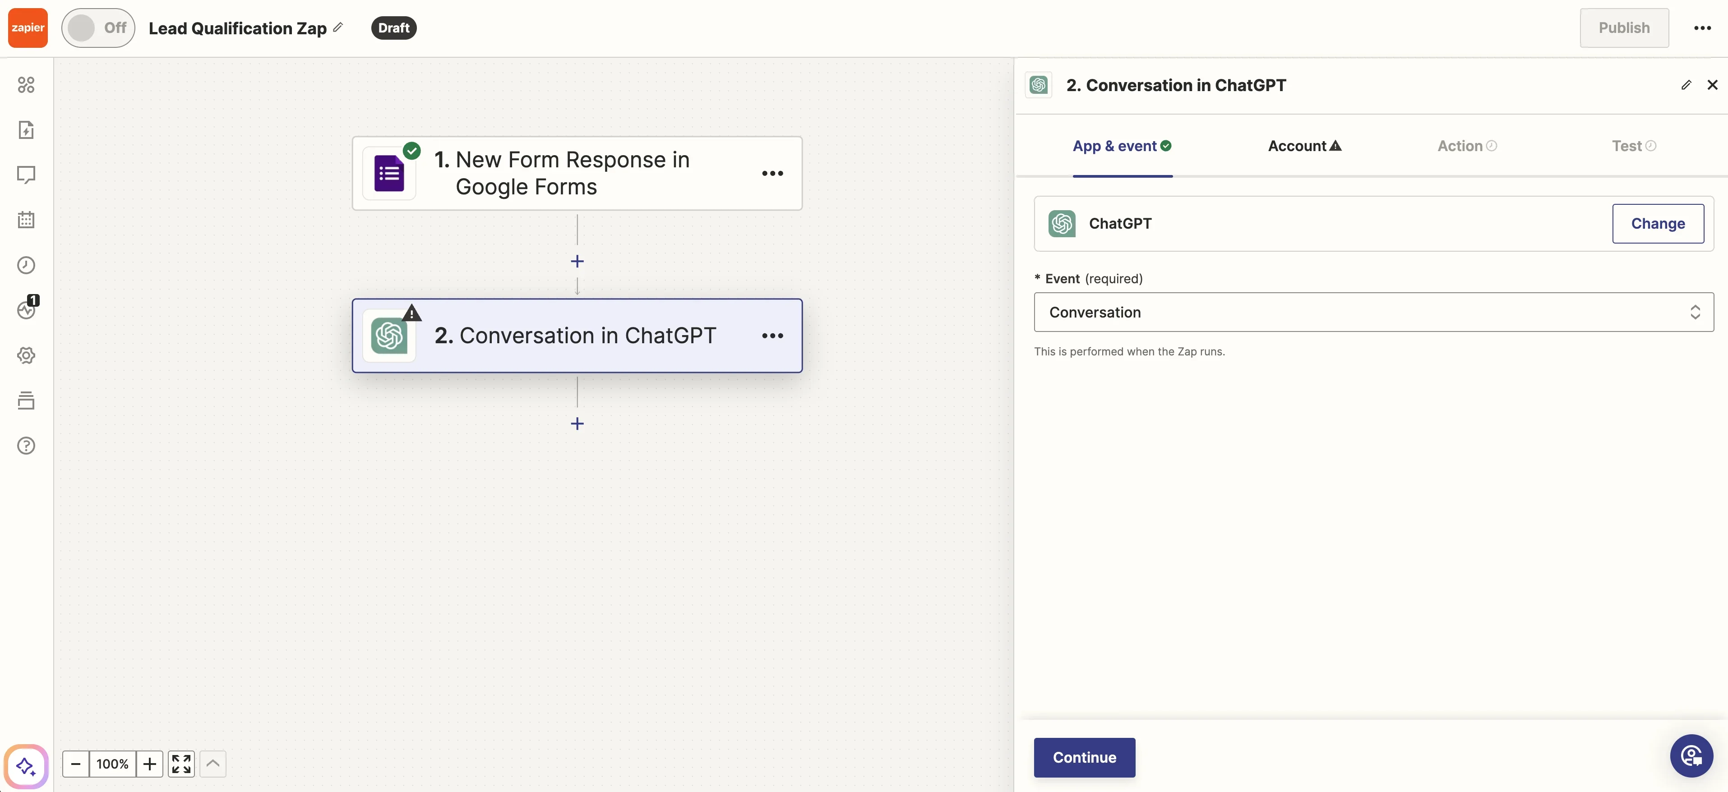The height and width of the screenshot is (792, 1728).
Task: Open the Google Forms step three-dot menu
Action: (772, 173)
